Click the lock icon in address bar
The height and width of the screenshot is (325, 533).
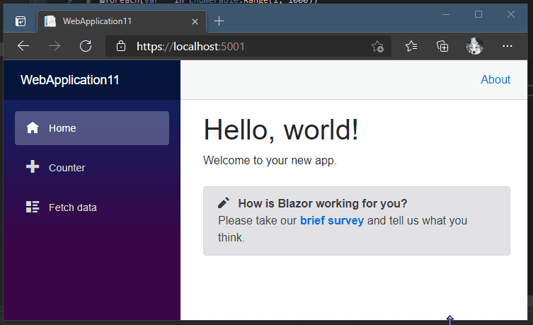pos(121,46)
